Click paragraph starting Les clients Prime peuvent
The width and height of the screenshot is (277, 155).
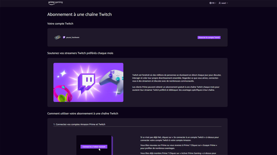click(176, 88)
